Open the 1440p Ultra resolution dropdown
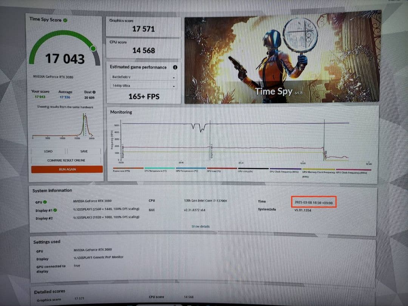 [143, 86]
